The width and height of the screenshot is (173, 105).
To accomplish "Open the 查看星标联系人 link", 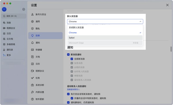I will click(x=73, y=89).
